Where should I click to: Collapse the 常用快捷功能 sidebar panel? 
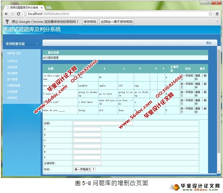tap(38, 44)
